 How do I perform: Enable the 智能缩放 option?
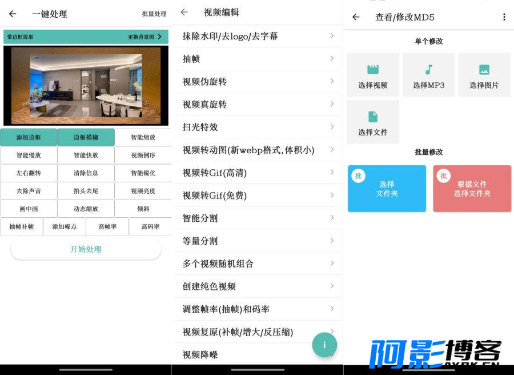pos(143,137)
